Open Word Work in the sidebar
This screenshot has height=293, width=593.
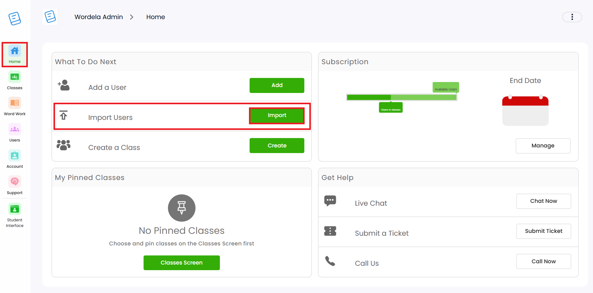click(x=15, y=103)
